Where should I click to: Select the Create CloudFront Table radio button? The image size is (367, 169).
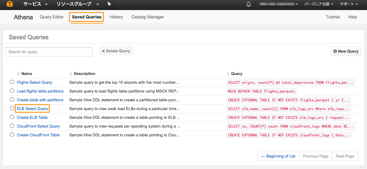(x=12, y=135)
